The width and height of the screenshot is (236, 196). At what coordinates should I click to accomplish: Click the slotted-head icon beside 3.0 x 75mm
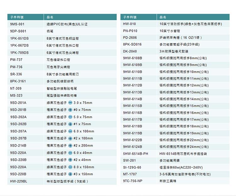70,103
